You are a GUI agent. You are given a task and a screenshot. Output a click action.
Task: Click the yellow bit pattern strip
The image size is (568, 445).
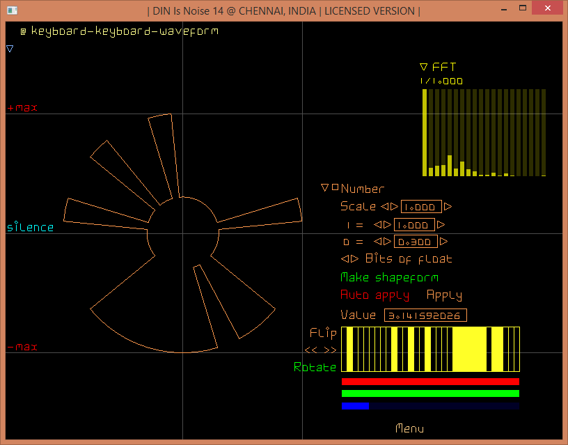pyautogui.click(x=431, y=350)
